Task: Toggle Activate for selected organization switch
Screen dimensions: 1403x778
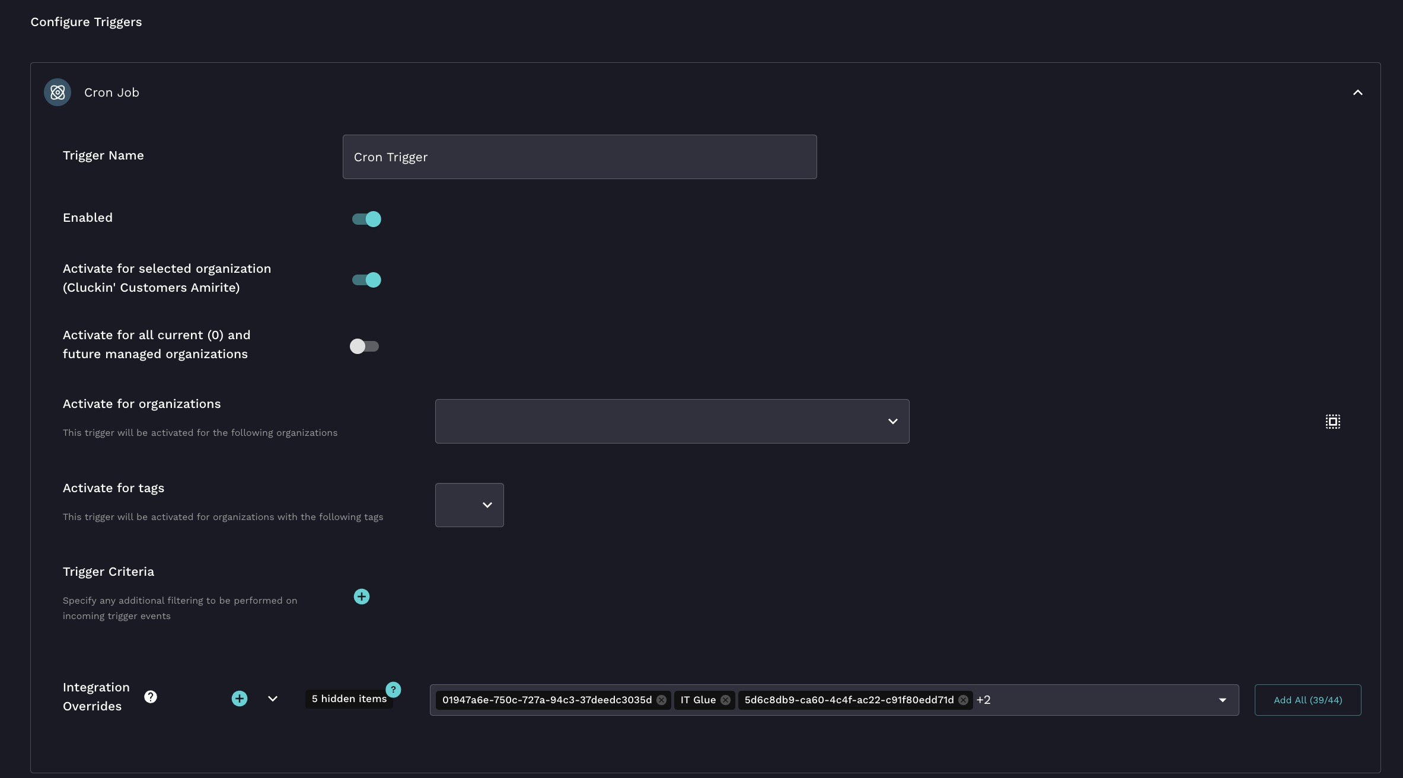Action: [366, 280]
